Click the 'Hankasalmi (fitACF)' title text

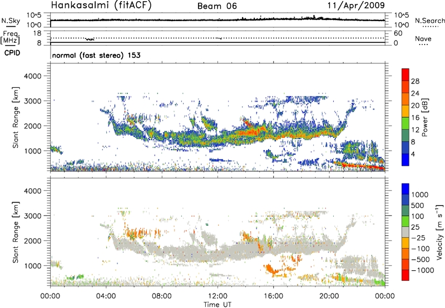[x=101, y=6]
